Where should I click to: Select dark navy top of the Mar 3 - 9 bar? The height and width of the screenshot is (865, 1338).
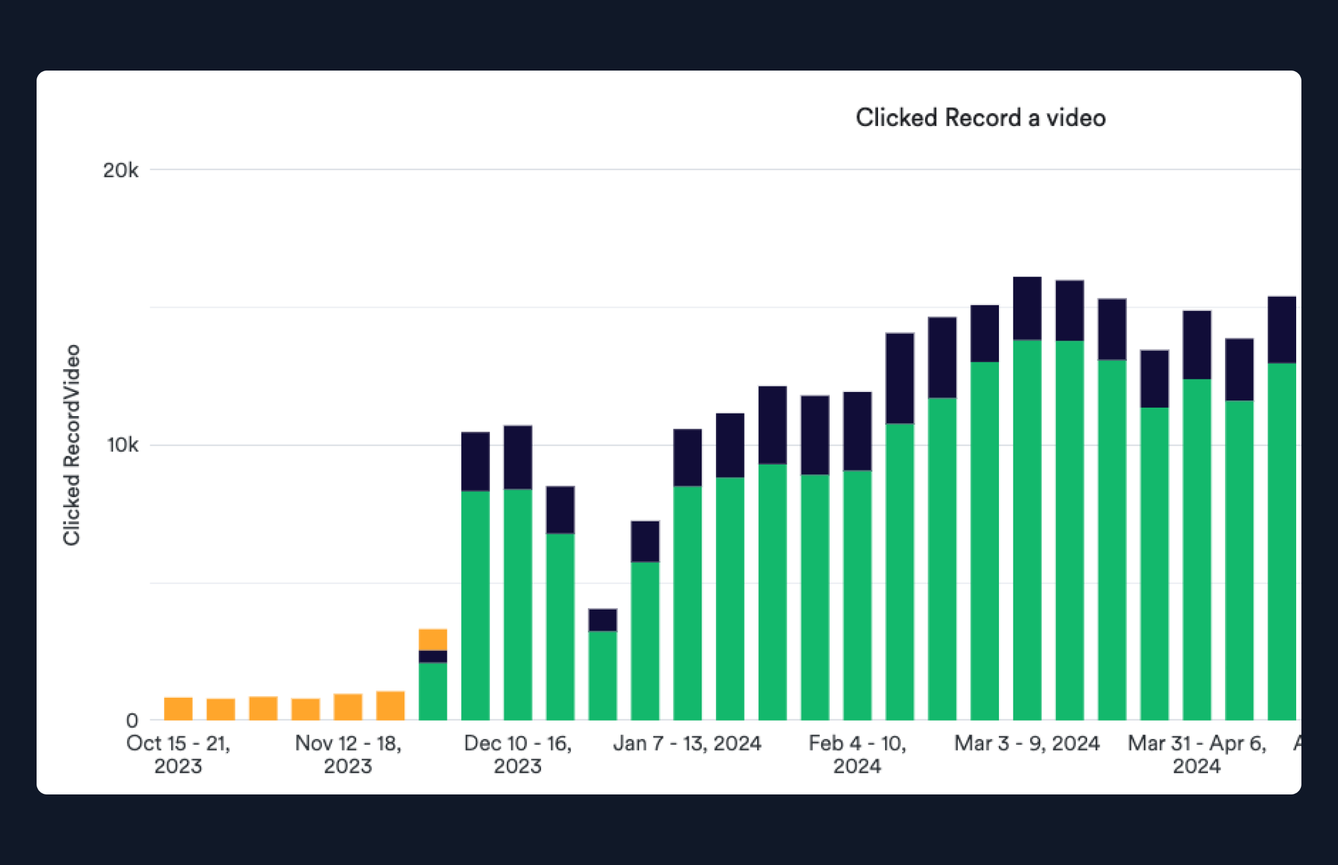click(x=1028, y=308)
